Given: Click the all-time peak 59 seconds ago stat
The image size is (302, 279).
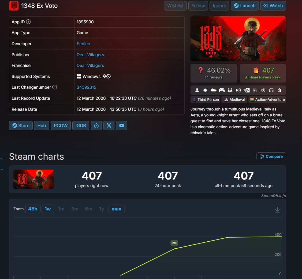Looking at the screenshot, I should click(x=244, y=179).
